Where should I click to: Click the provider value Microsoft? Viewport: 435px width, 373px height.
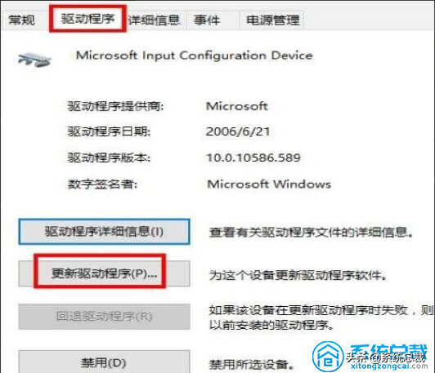point(237,106)
